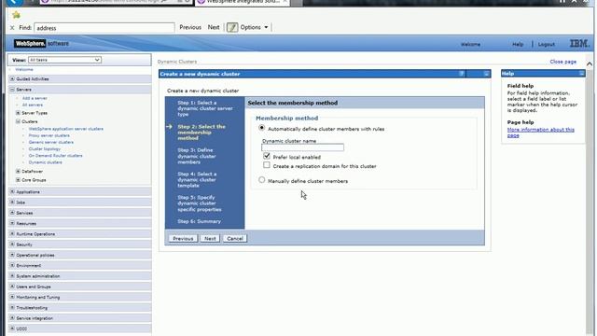This screenshot has height=336, width=597.
Task: Click the favorites star icon
Action: (16, 15)
